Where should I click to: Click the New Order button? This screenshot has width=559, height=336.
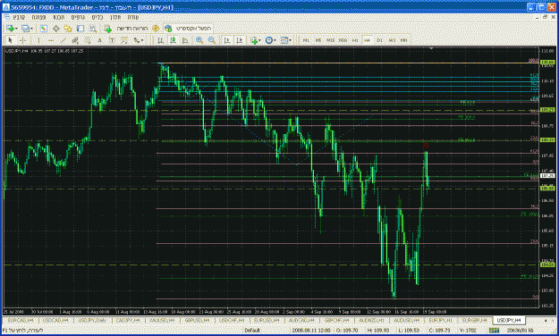tap(127, 29)
